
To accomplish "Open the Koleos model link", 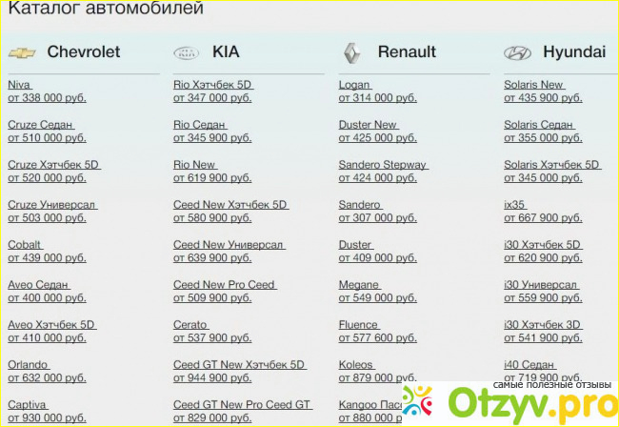I will click(356, 364).
